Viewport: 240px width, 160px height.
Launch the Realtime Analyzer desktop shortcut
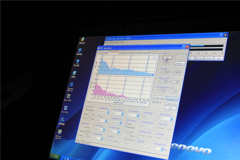[x=59, y=134]
